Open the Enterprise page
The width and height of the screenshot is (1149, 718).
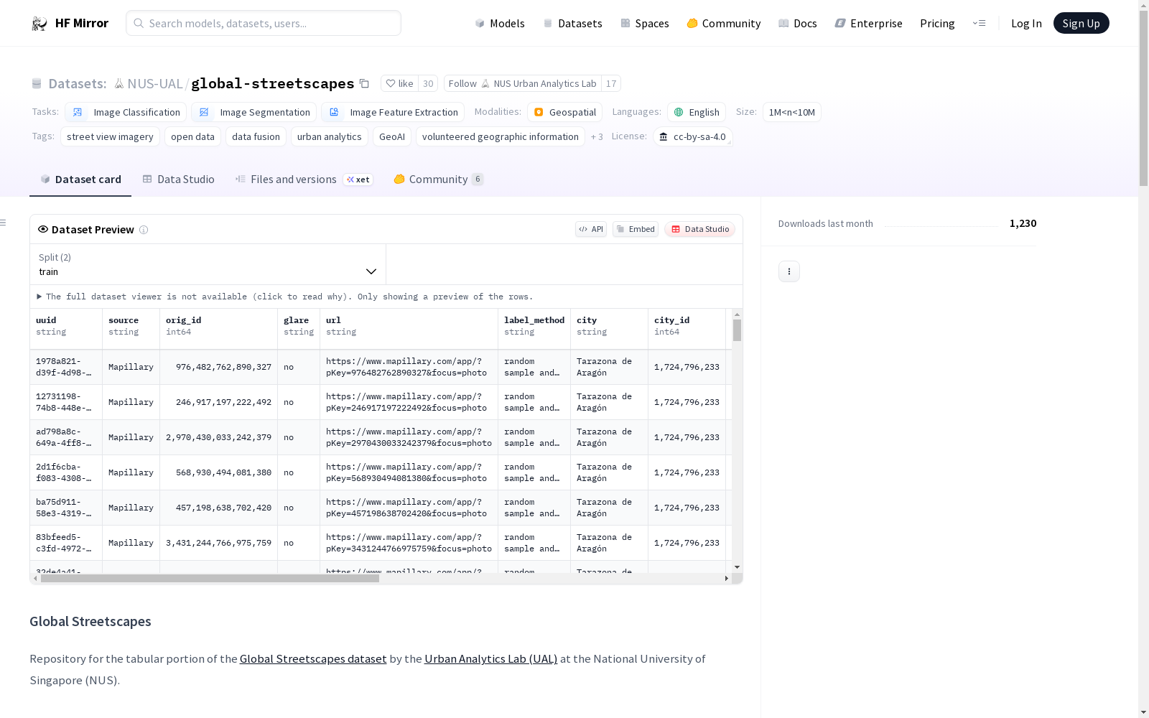point(868,23)
